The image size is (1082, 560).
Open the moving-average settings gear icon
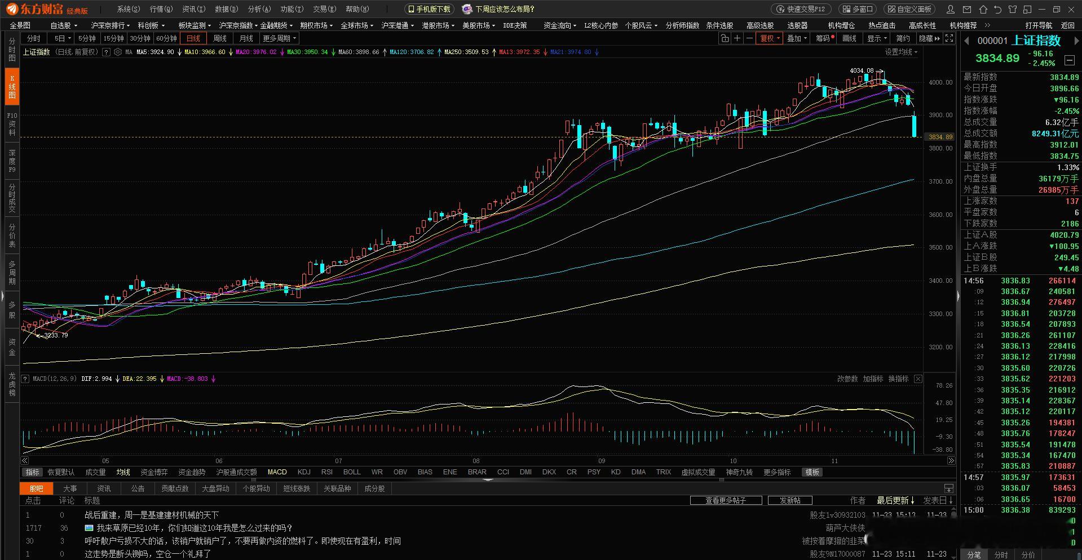[x=117, y=52]
